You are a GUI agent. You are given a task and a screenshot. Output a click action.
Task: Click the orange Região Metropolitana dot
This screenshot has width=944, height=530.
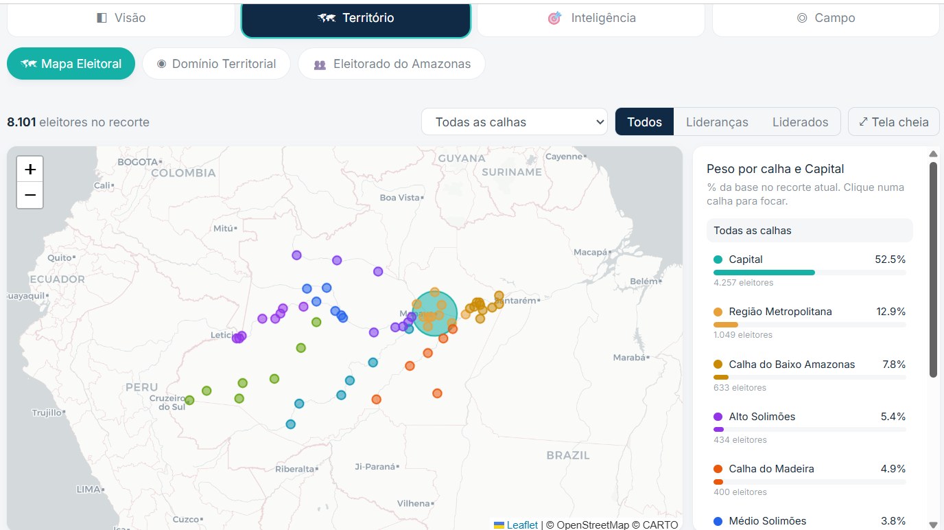click(718, 312)
